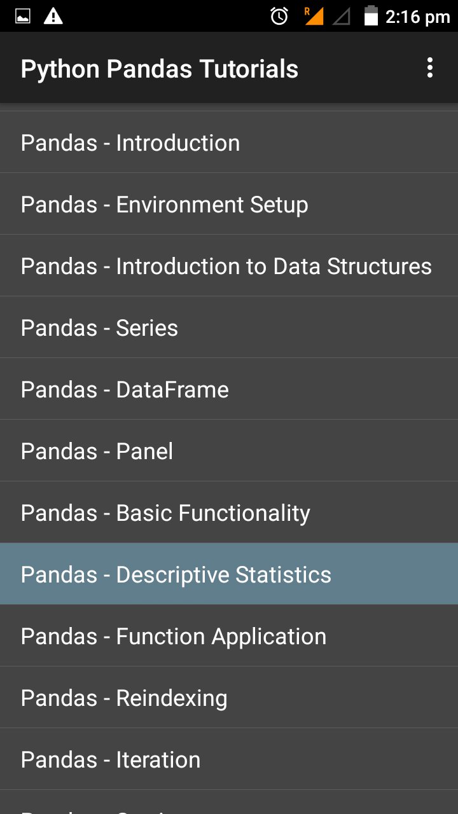Select the Pandas - Panel item
Image resolution: width=458 pixels, height=814 pixels.
click(x=229, y=451)
